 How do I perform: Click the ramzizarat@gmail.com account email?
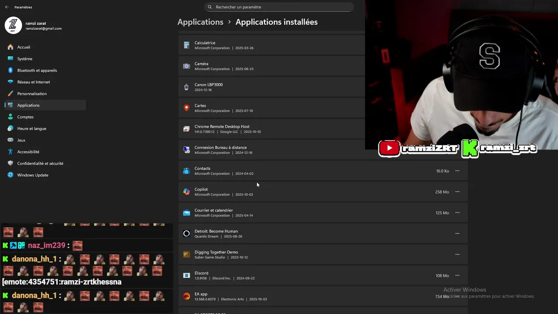tap(44, 29)
